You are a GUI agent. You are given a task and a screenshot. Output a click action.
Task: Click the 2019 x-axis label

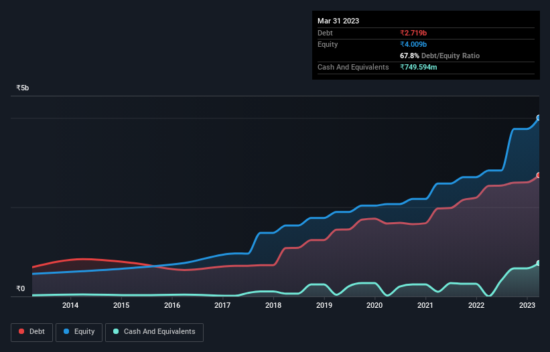click(324, 305)
